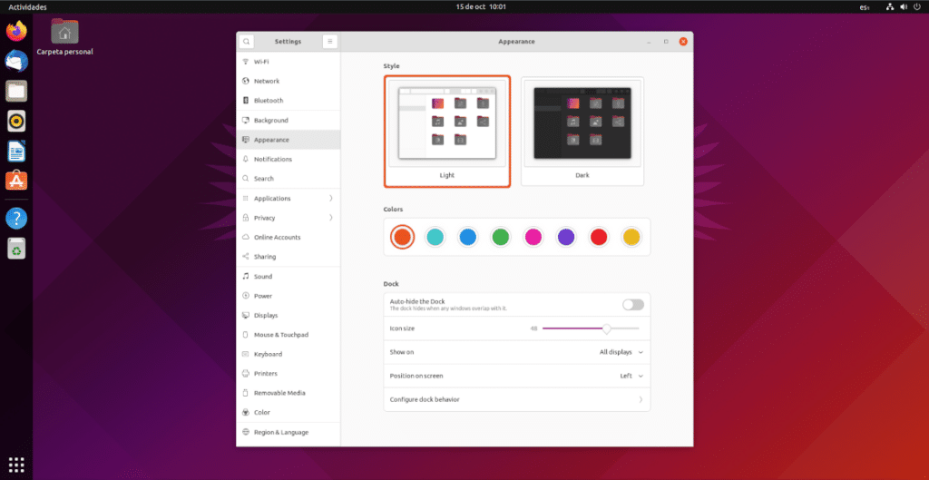Open Help from the dock
Image resolution: width=929 pixels, height=480 pixels.
coord(16,219)
